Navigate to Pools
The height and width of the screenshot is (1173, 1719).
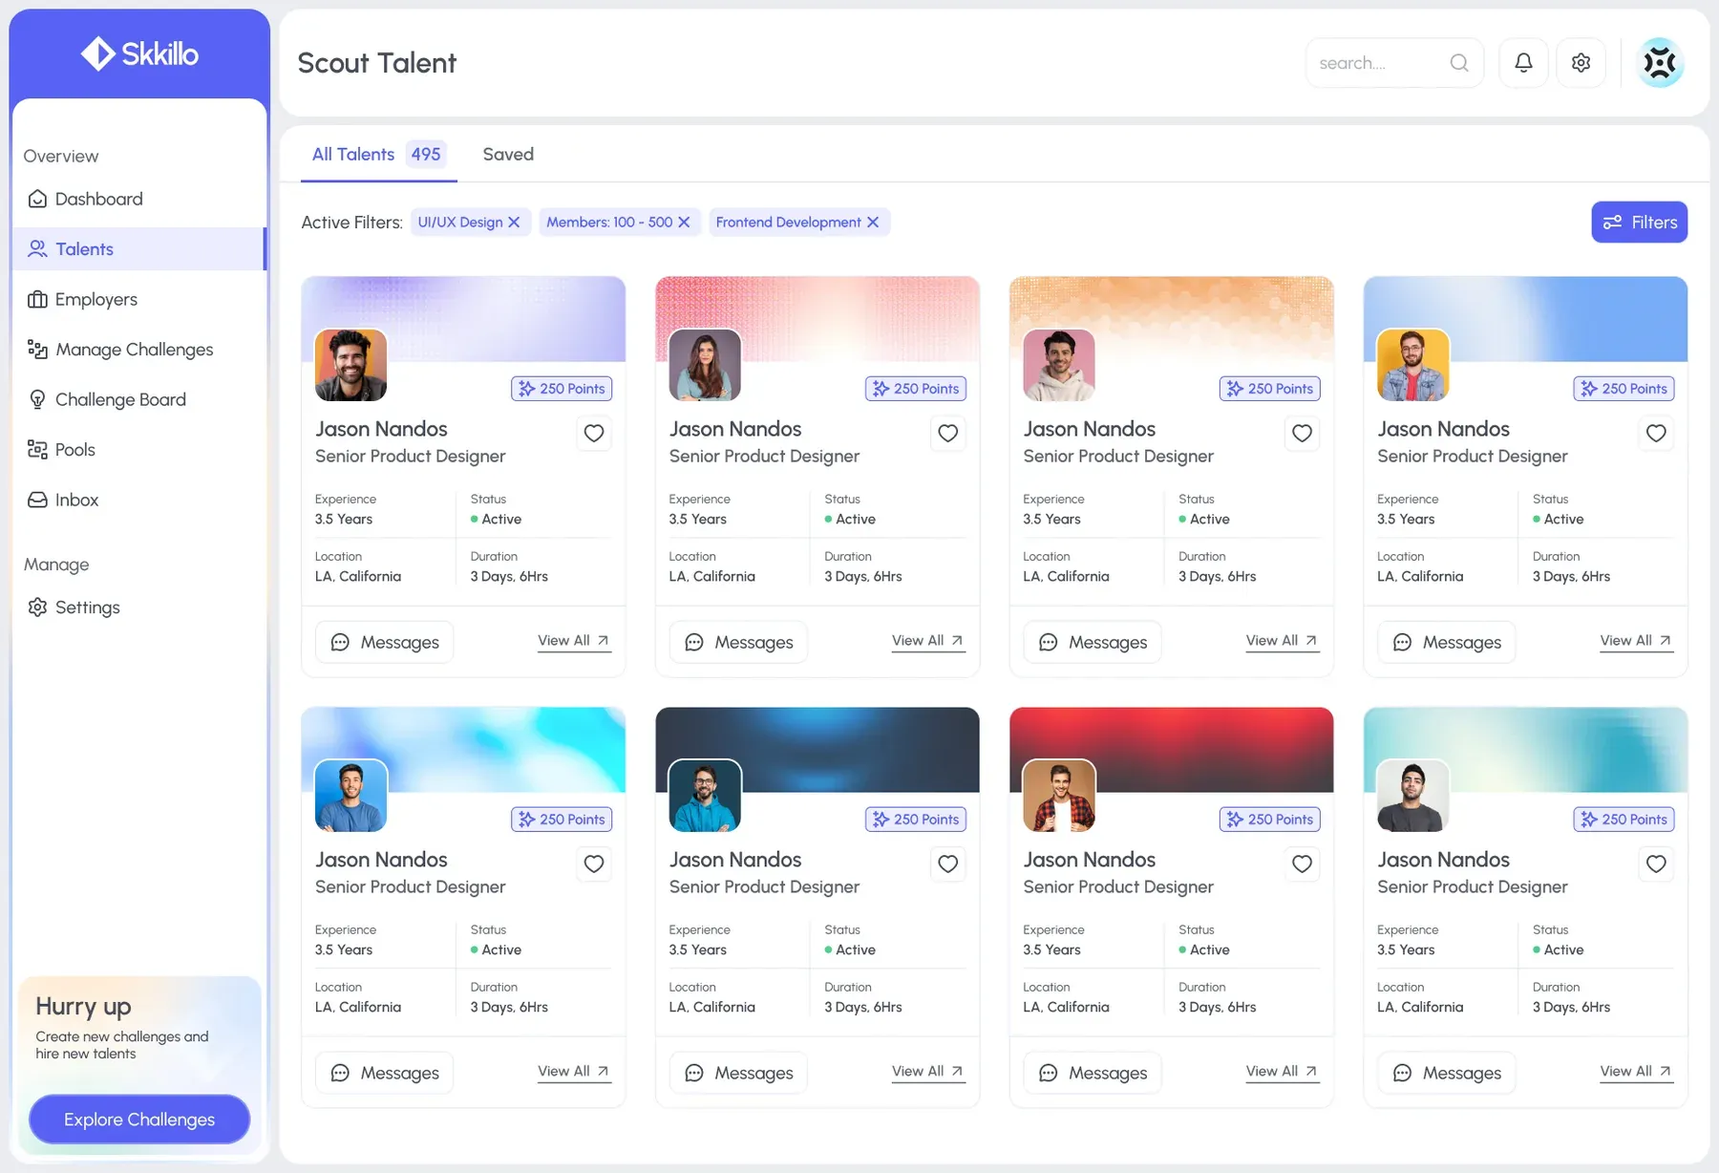139,450
